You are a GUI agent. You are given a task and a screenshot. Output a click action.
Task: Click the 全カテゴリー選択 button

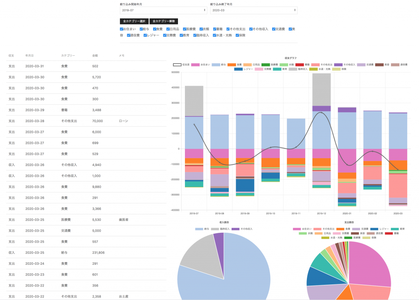tap(134, 21)
